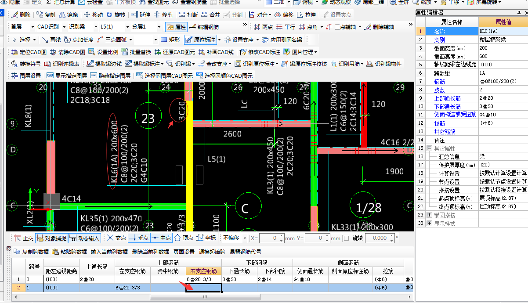Enable the 旋转 rotation checkbox
Screen dimensions: 528x303
pyautogui.click(x=346, y=238)
